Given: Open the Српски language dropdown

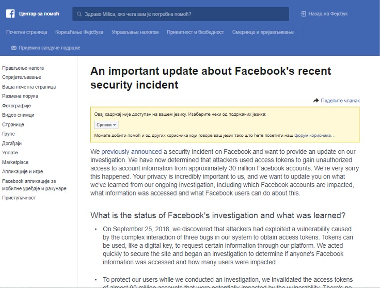Looking at the screenshot, I should click(x=106, y=125).
